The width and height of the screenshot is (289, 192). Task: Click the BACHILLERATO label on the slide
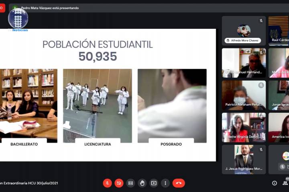click(24, 144)
